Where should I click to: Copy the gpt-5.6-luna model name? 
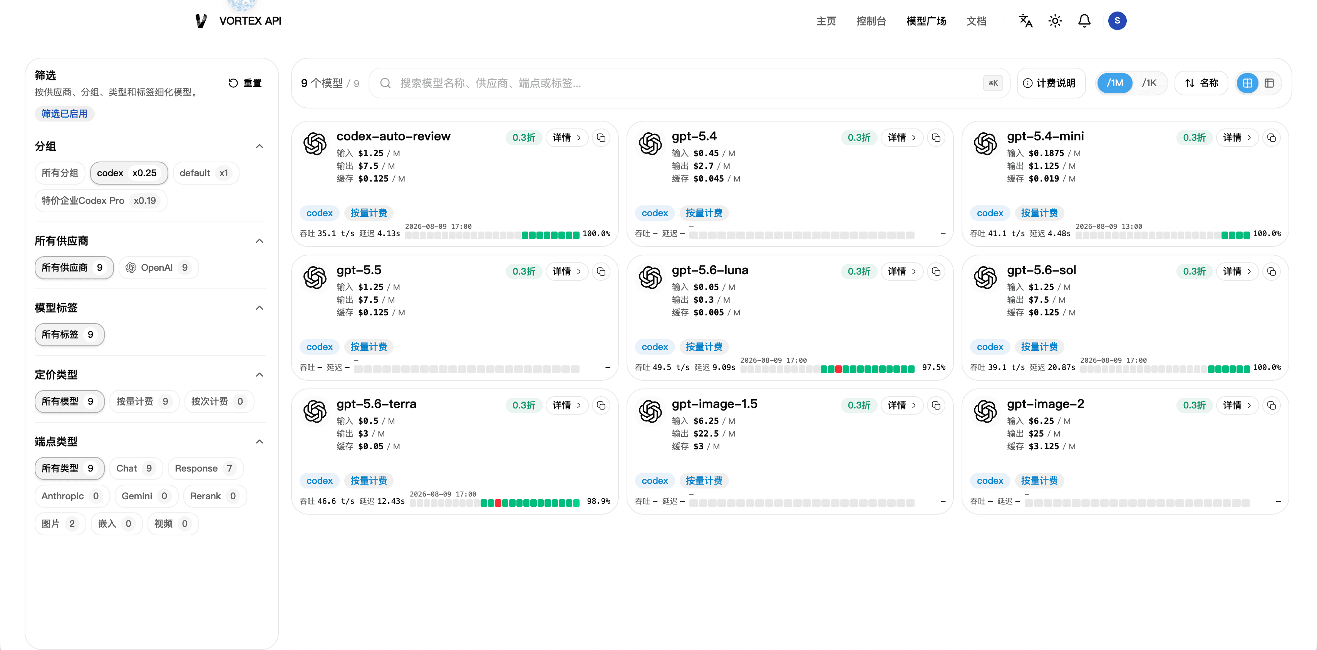click(936, 272)
